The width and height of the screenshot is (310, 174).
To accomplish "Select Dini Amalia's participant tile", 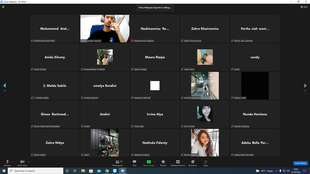I will (x=205, y=114).
